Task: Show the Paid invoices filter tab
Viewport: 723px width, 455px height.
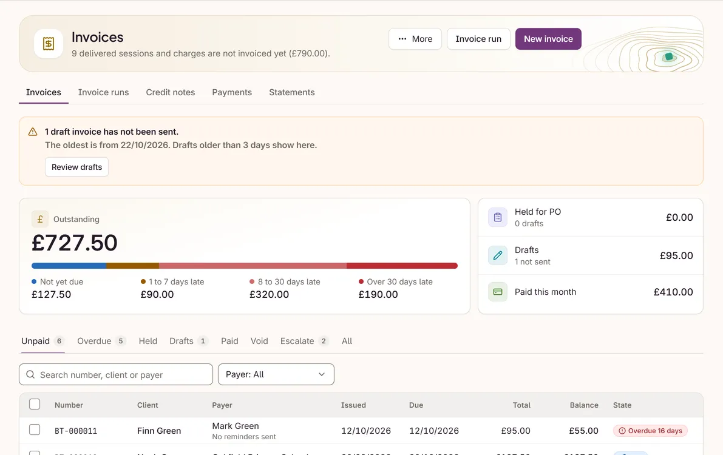Action: [229, 341]
